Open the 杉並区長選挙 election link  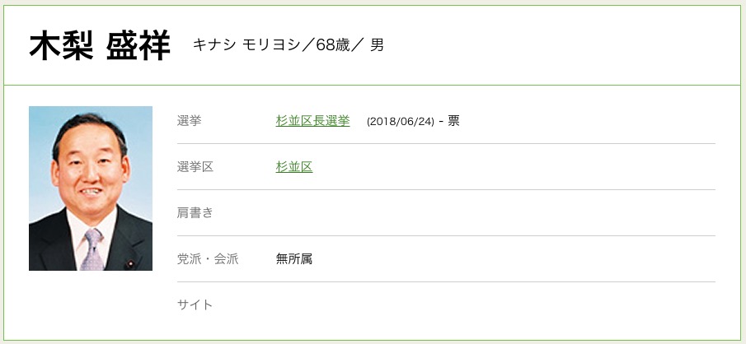(x=312, y=121)
